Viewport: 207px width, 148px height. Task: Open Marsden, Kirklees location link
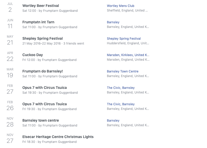pos(128,55)
